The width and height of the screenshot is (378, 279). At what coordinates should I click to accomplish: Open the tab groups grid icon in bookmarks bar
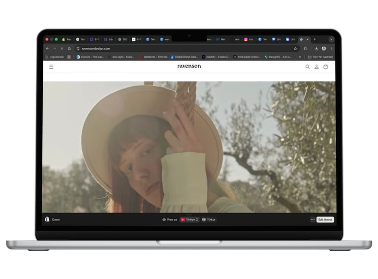69,57
